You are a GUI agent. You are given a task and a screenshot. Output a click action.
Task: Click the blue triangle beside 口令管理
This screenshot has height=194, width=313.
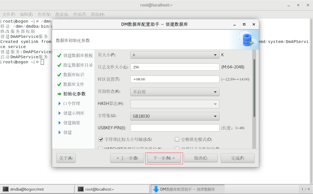pos(59,104)
